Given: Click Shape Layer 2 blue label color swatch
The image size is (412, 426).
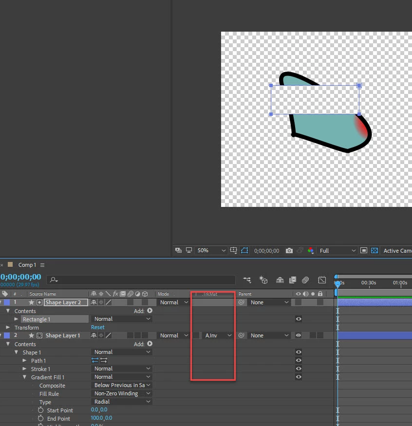Looking at the screenshot, I should 7,302.
